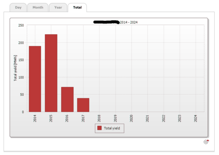Open the chart settings gear icon
The width and height of the screenshot is (219, 155).
(x=206, y=142)
